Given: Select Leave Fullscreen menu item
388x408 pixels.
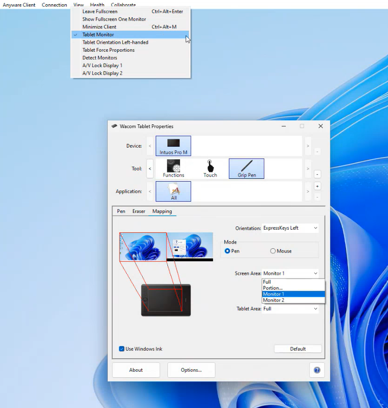Looking at the screenshot, I should pos(130,12).
